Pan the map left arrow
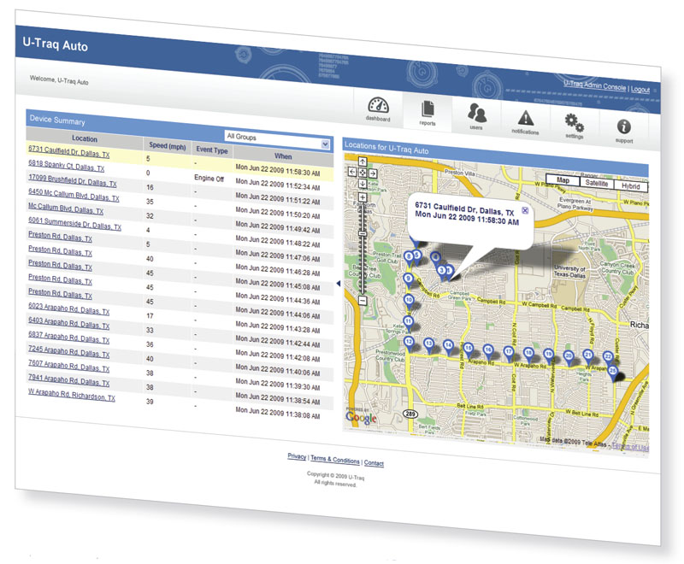 pos(352,172)
